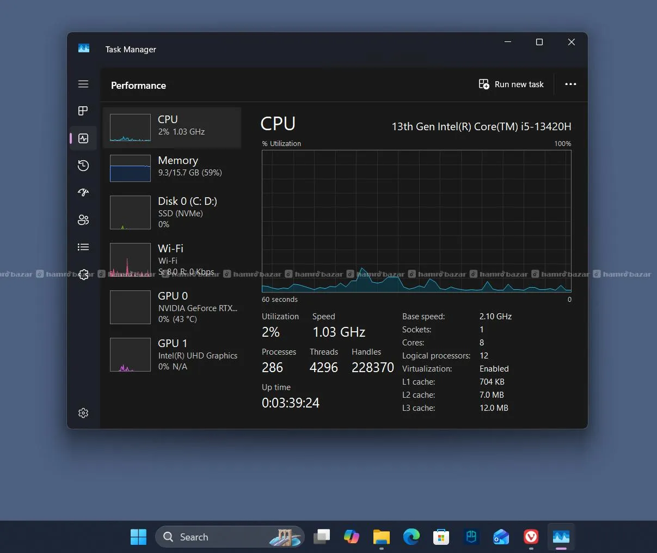
Task: Open the Details page list icon
Action: (x=83, y=247)
